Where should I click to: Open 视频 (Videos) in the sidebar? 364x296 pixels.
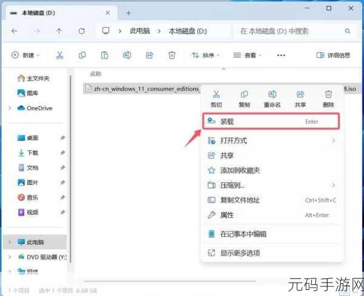pyautogui.click(x=28, y=212)
